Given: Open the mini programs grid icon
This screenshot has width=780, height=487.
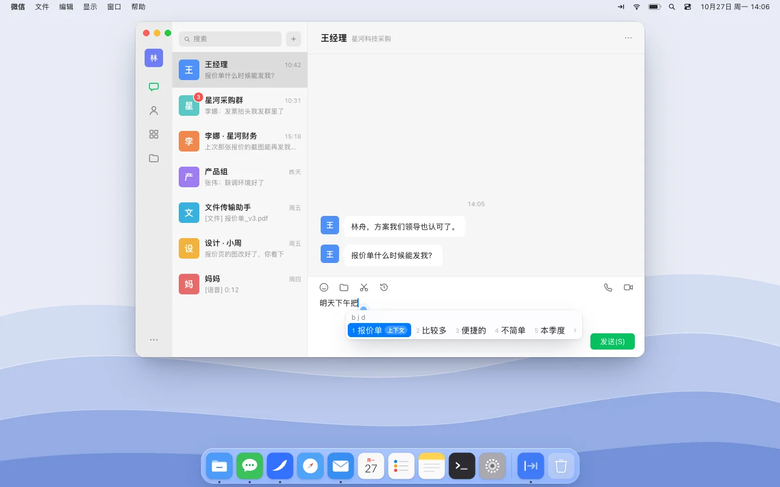Looking at the screenshot, I should click(x=154, y=134).
